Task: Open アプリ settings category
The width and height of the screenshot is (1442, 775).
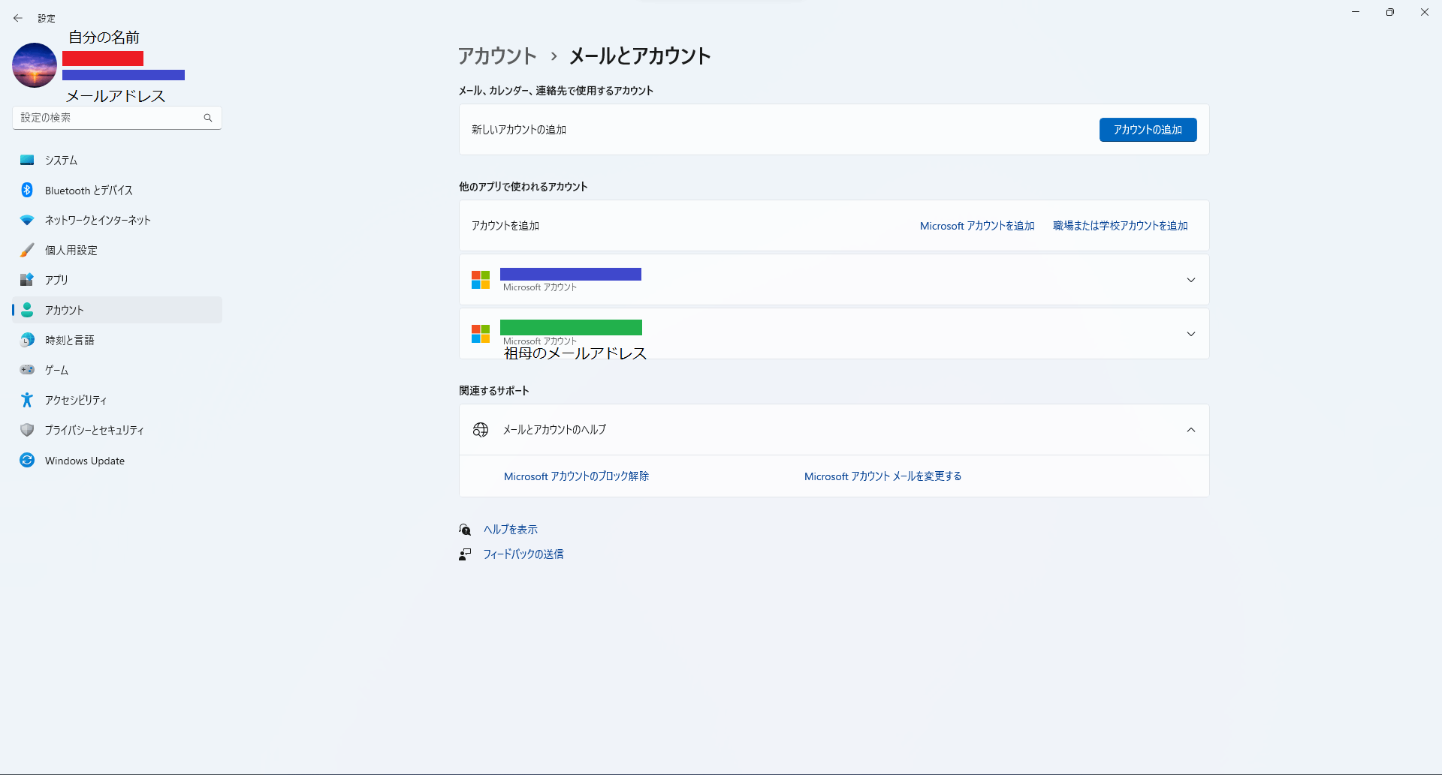Action: click(x=117, y=280)
